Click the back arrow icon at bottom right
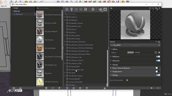 click(152, 88)
